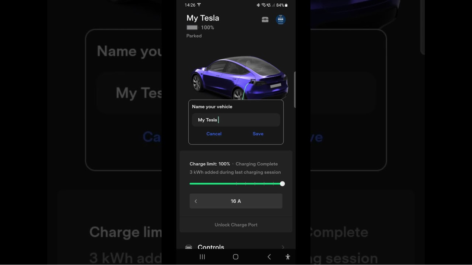Click the phone battery 84% indicator

point(282,5)
